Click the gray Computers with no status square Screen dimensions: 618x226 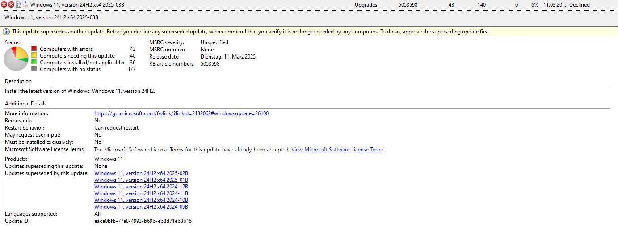click(34, 69)
